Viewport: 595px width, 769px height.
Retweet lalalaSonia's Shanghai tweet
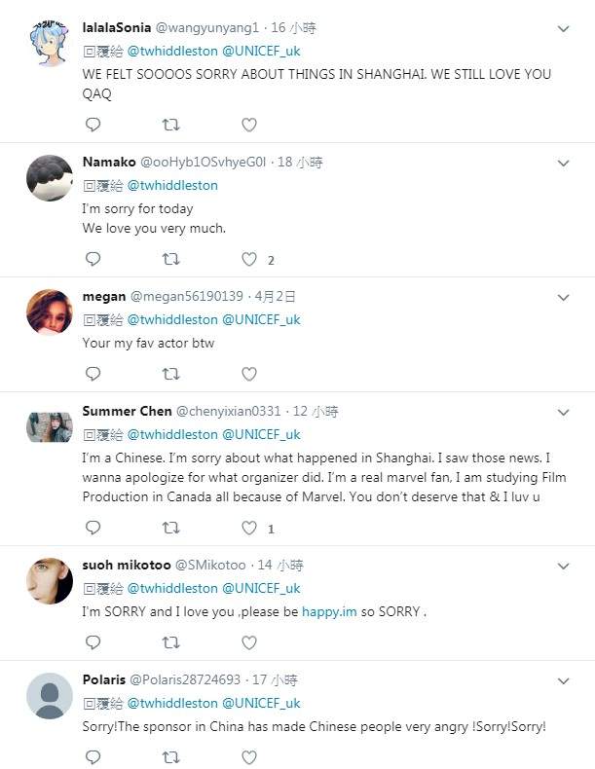(x=170, y=125)
